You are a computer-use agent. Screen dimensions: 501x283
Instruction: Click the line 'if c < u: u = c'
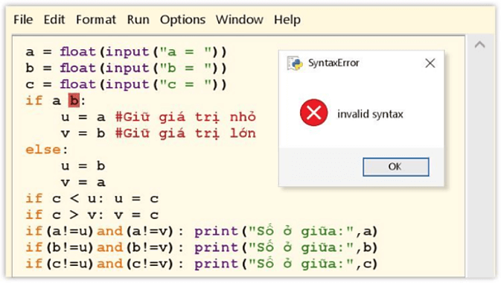[x=92, y=199]
